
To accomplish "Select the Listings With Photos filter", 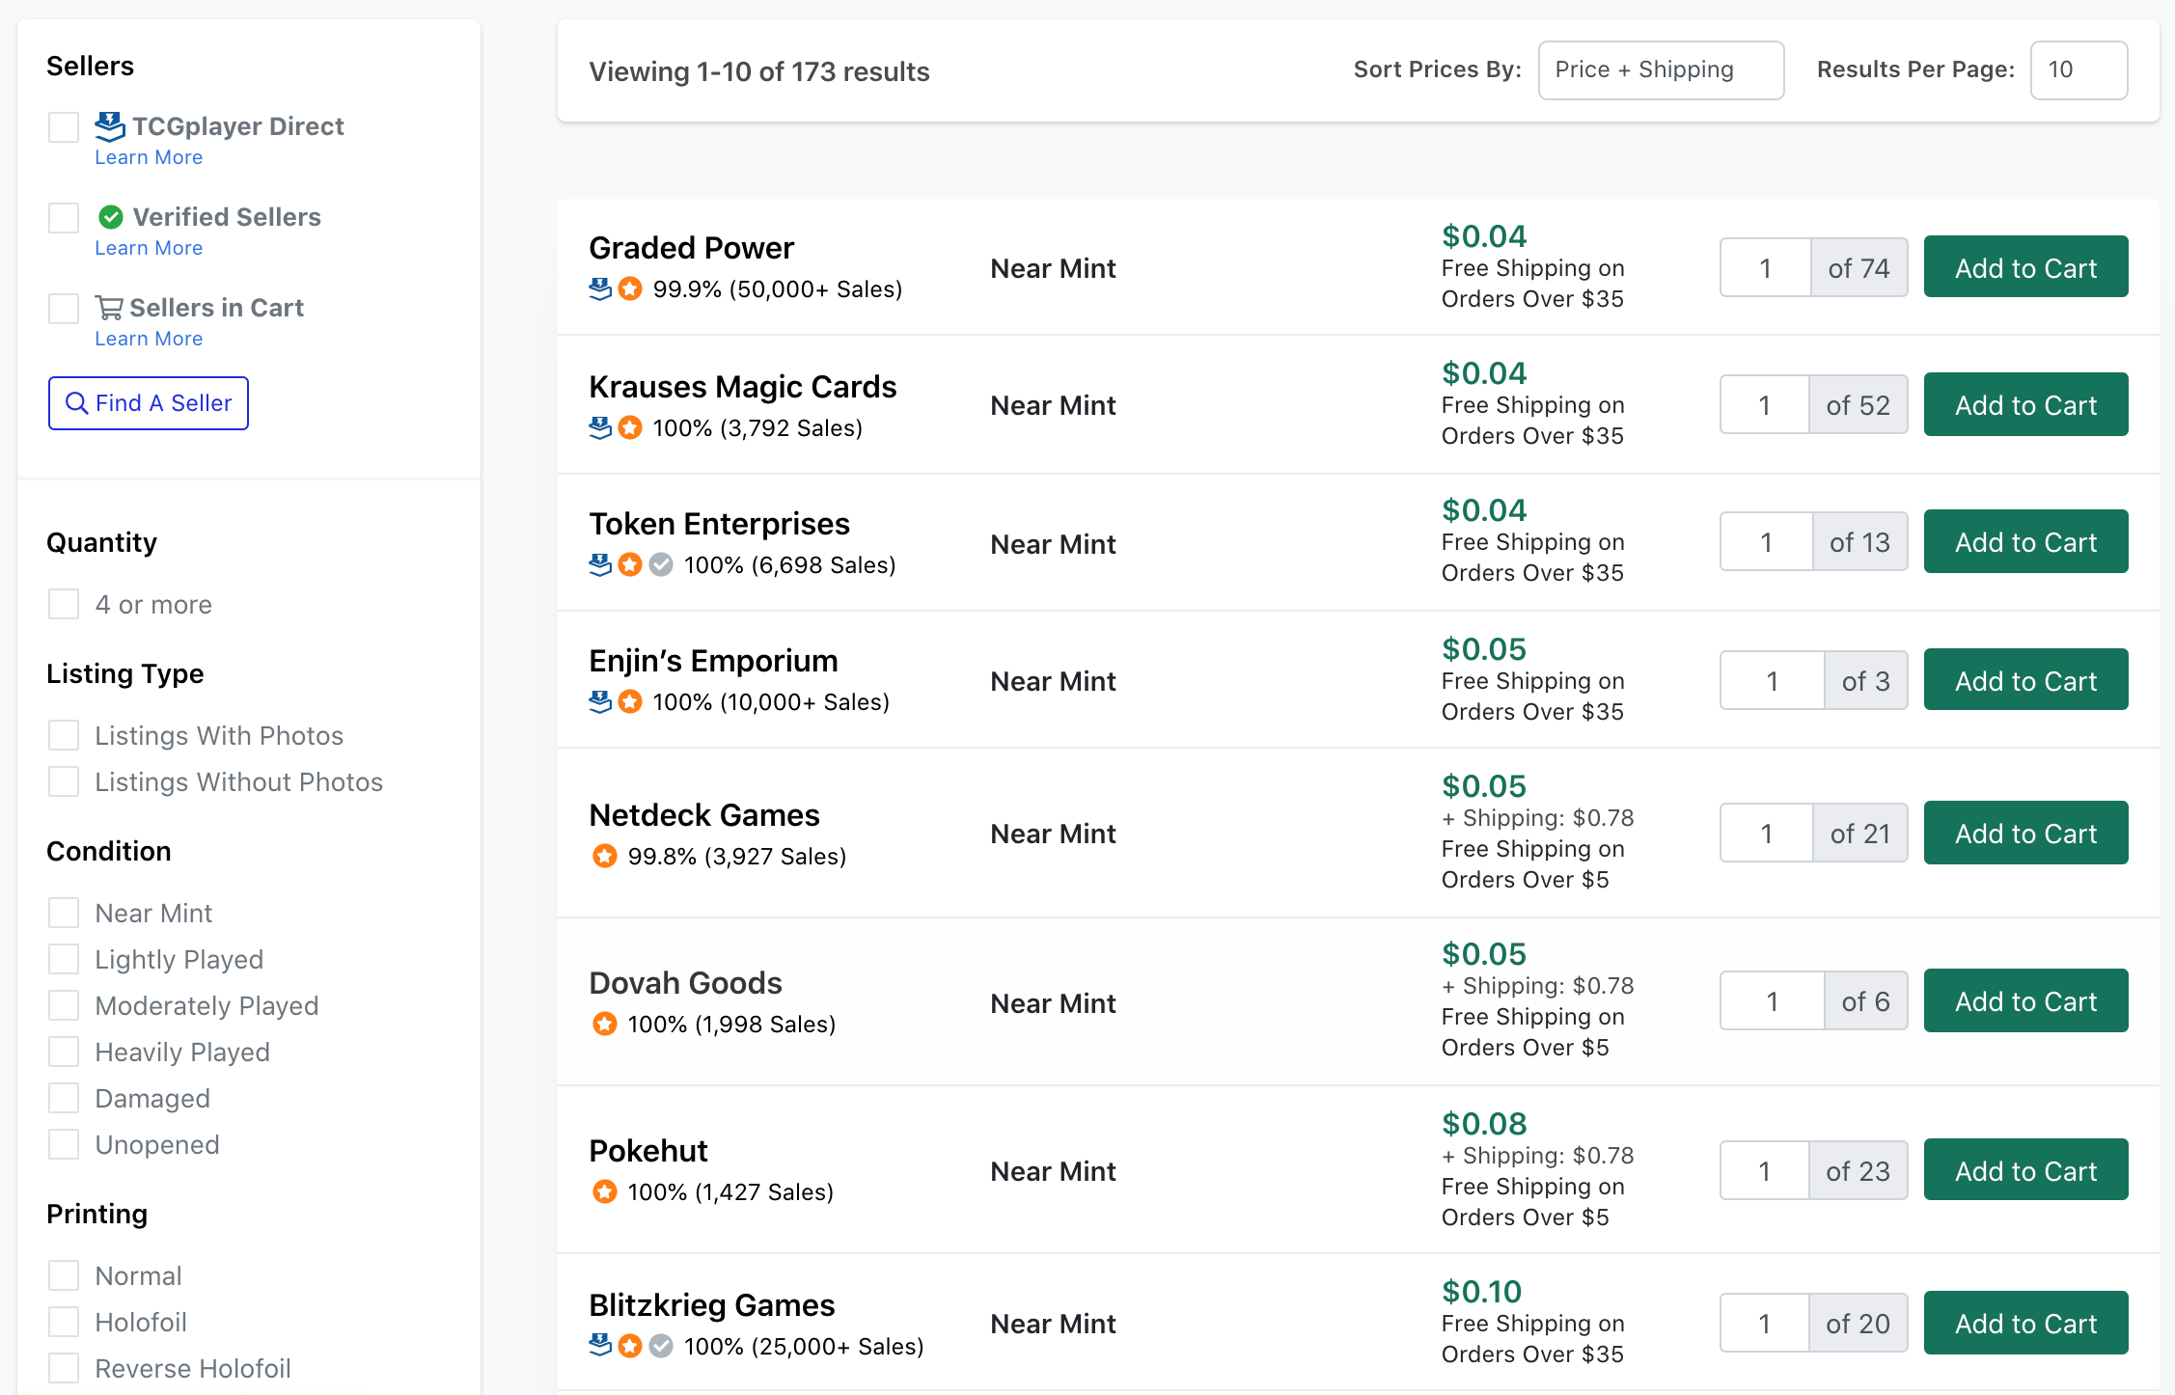I will coord(64,734).
